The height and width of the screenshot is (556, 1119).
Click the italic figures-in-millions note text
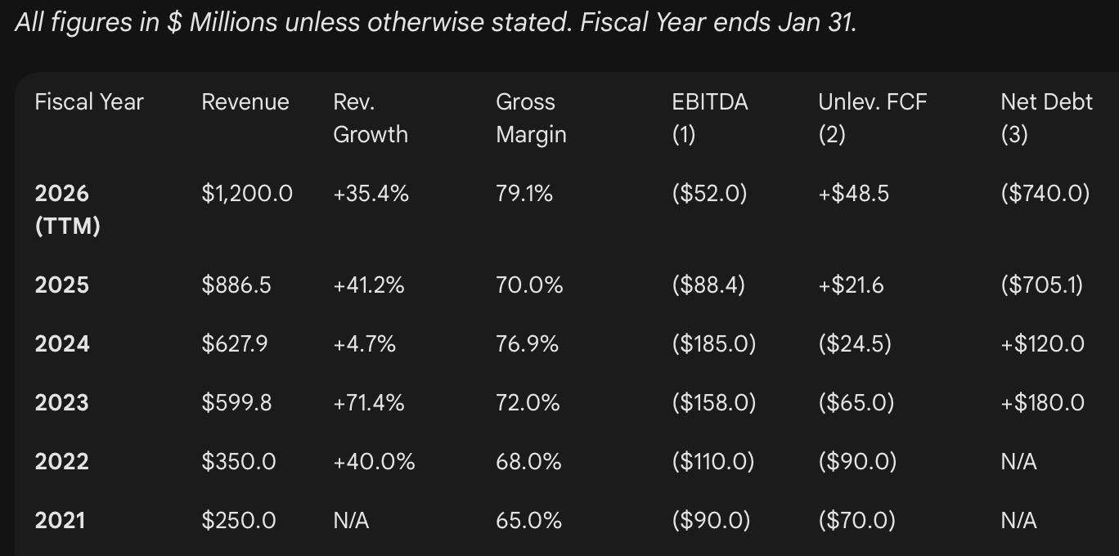tap(435, 22)
